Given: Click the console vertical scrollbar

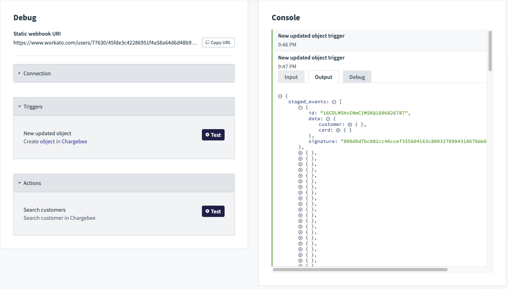Looking at the screenshot, I should point(490,51).
